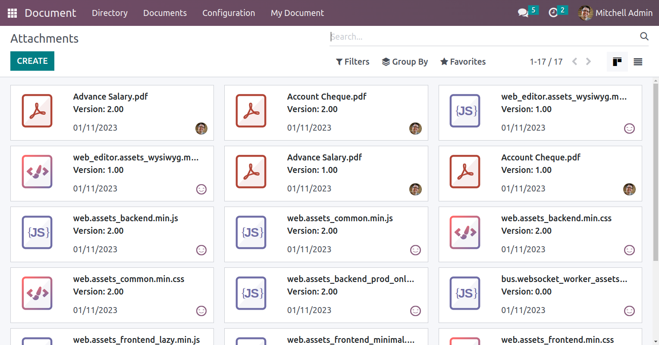Click JS icon of bus.websocket_worker_assets card
The image size is (659, 345).
click(x=465, y=293)
